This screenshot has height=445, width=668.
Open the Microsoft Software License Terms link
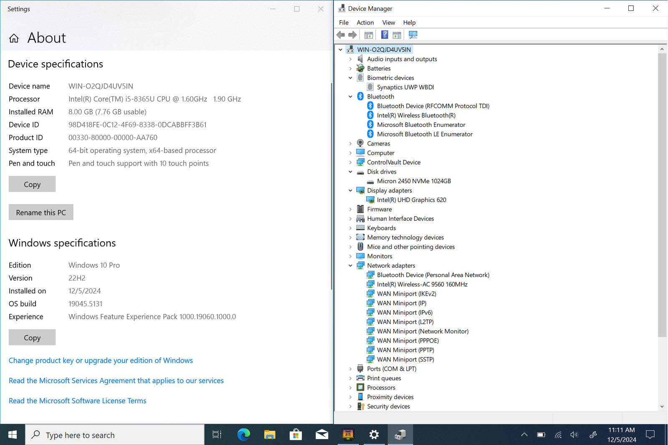(77, 401)
